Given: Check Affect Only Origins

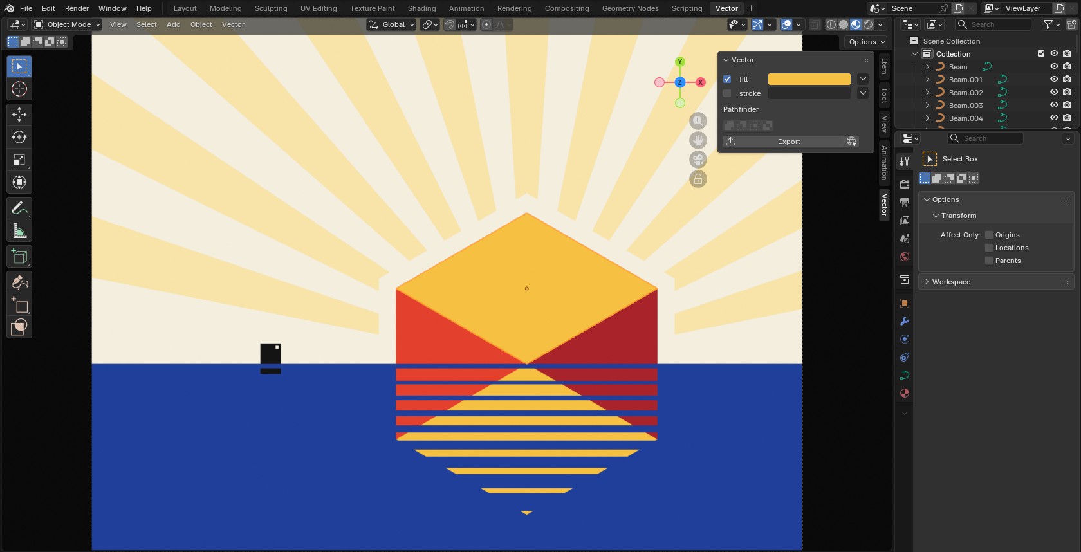Looking at the screenshot, I should pos(989,235).
